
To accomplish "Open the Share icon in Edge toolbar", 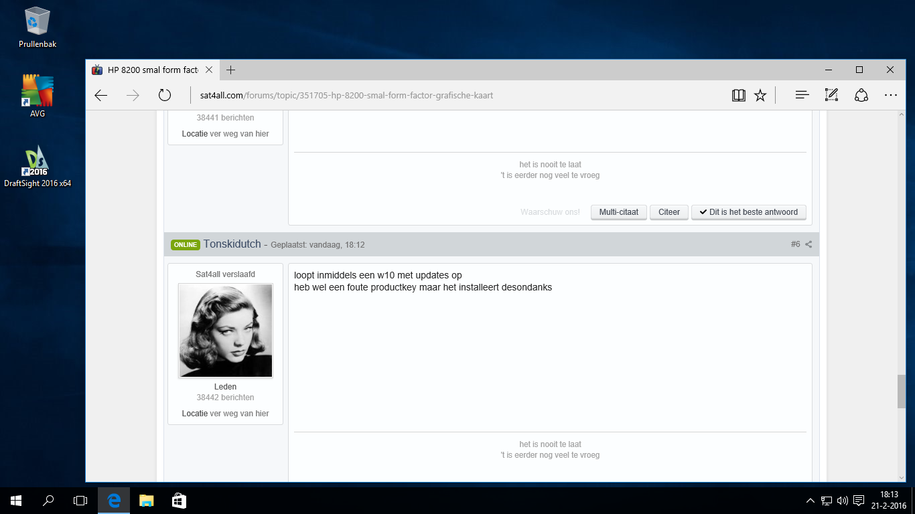I will pyautogui.click(x=861, y=96).
